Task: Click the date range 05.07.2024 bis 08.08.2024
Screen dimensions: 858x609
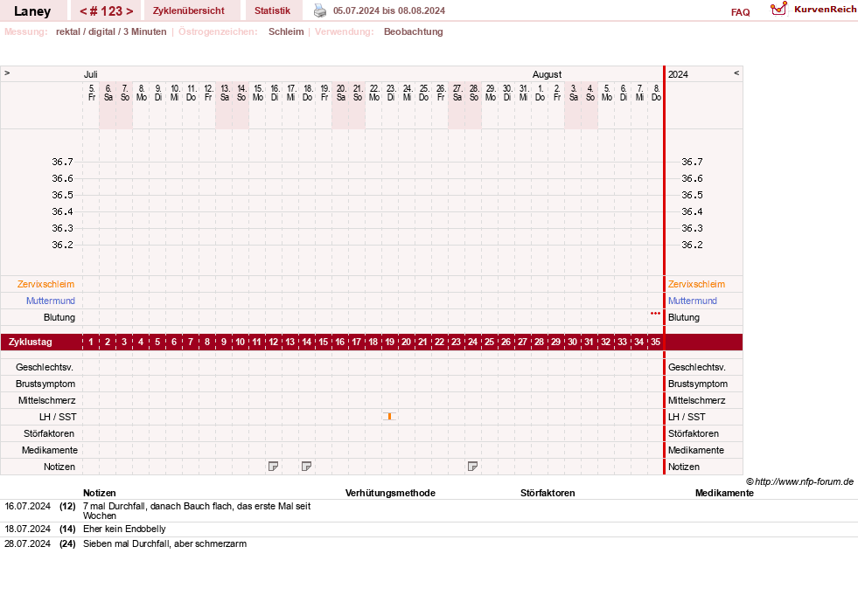Action: pos(389,11)
